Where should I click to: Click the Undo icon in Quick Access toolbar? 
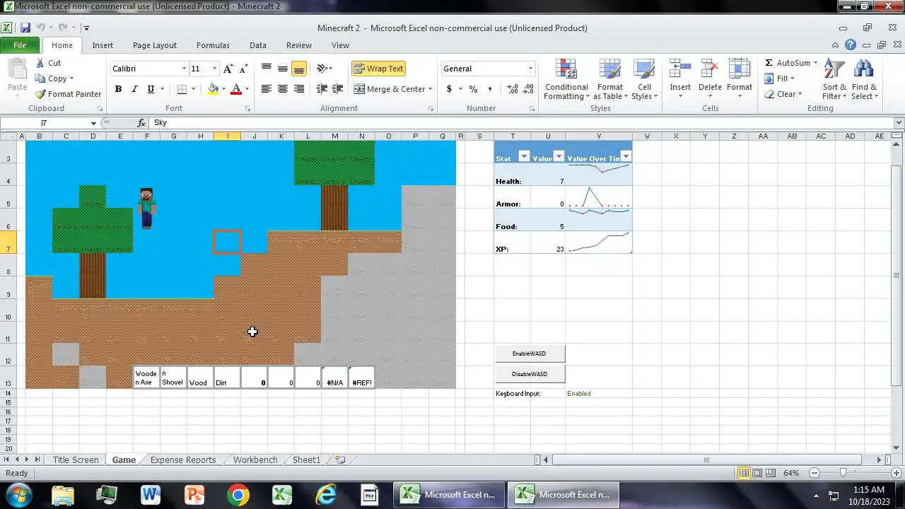[41, 28]
